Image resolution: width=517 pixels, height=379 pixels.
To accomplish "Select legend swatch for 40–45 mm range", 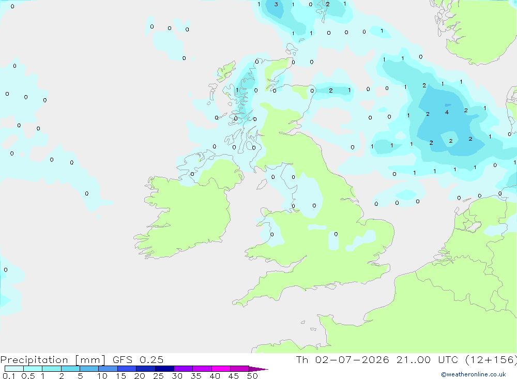I will click(221, 369).
